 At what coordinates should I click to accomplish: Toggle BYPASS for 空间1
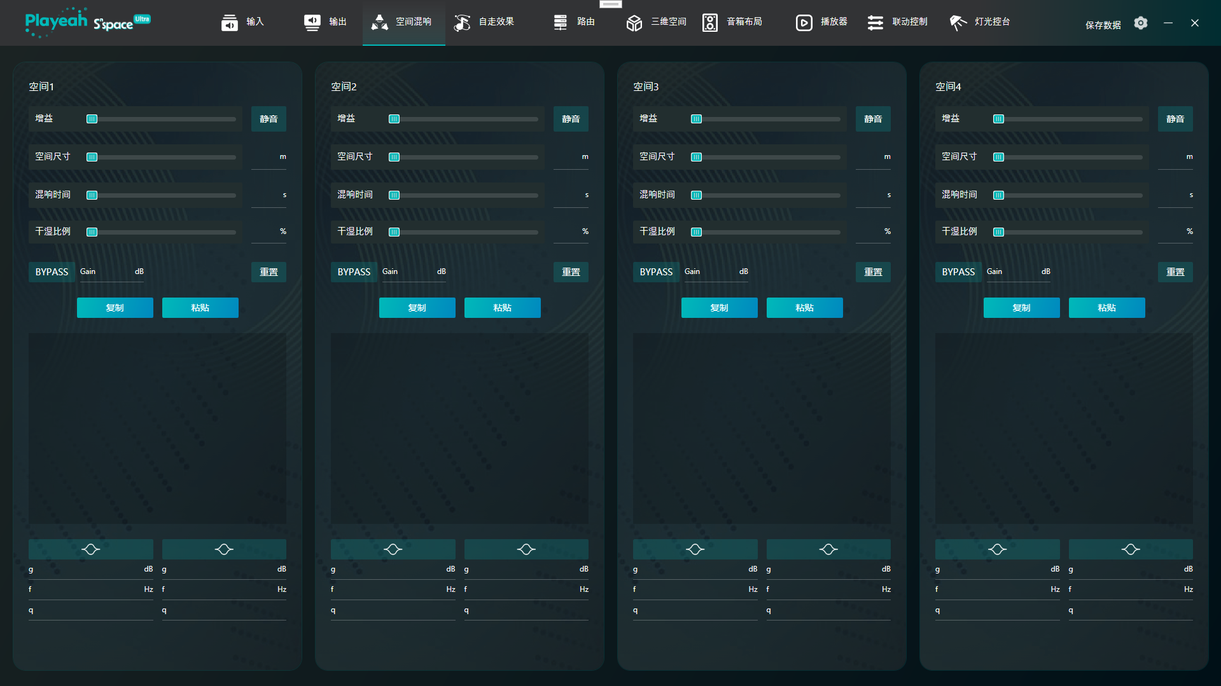(52, 272)
